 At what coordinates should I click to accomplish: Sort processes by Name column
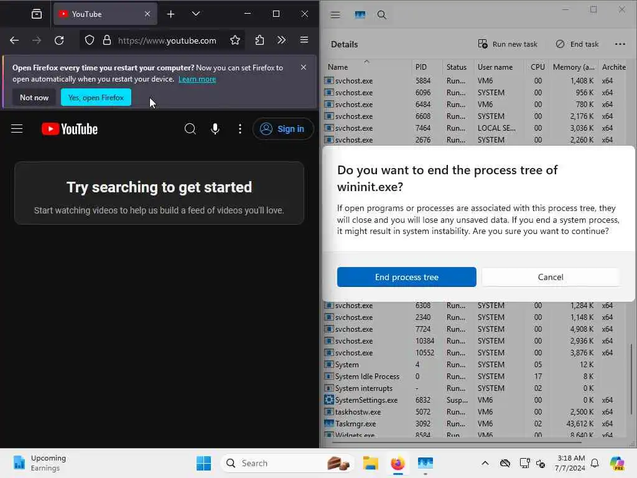coord(368,67)
